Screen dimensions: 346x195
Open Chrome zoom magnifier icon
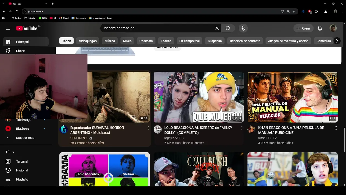point(288,11)
